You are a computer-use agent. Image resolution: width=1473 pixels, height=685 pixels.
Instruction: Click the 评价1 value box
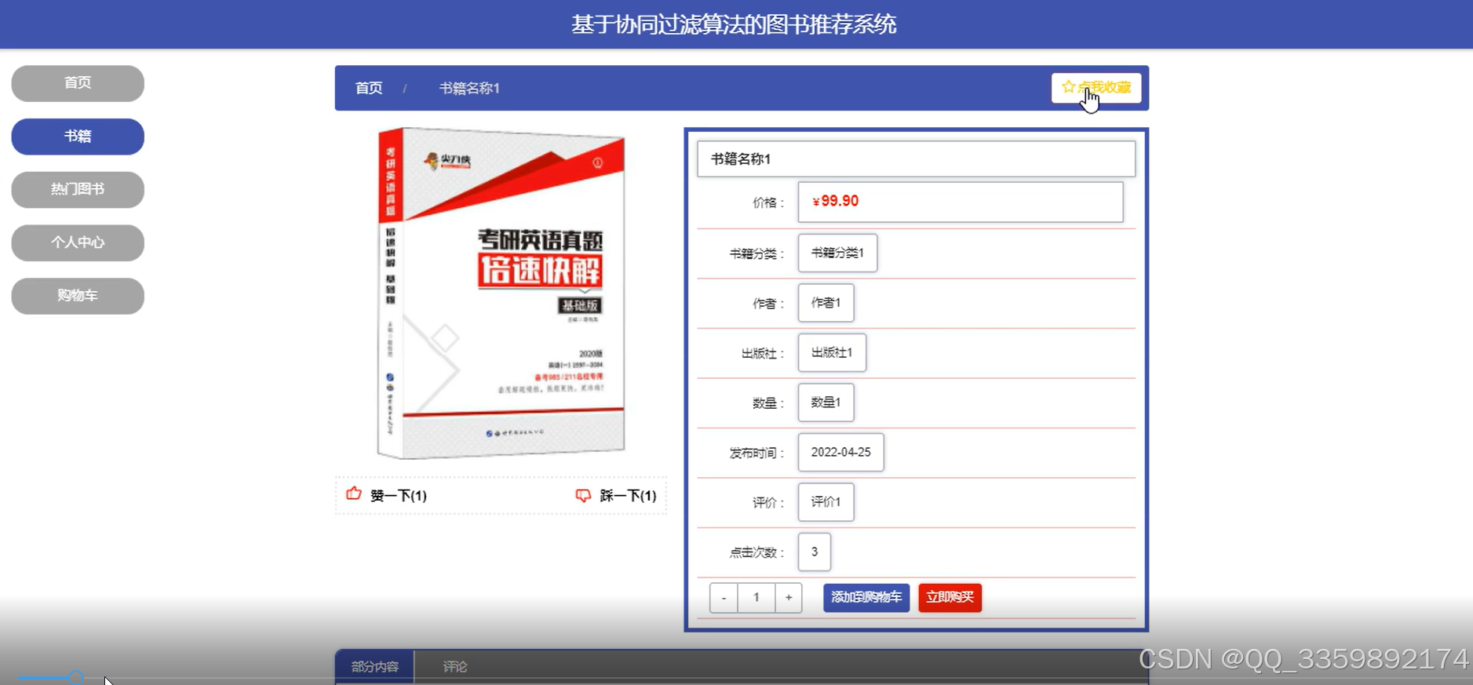point(826,502)
